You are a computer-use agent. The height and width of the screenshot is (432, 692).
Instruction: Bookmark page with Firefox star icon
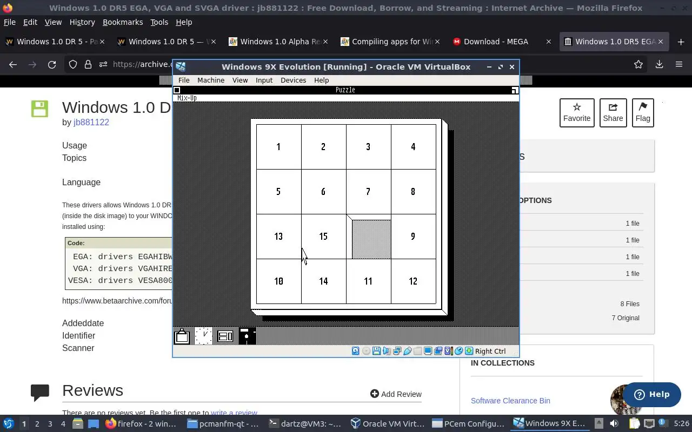pos(638,64)
